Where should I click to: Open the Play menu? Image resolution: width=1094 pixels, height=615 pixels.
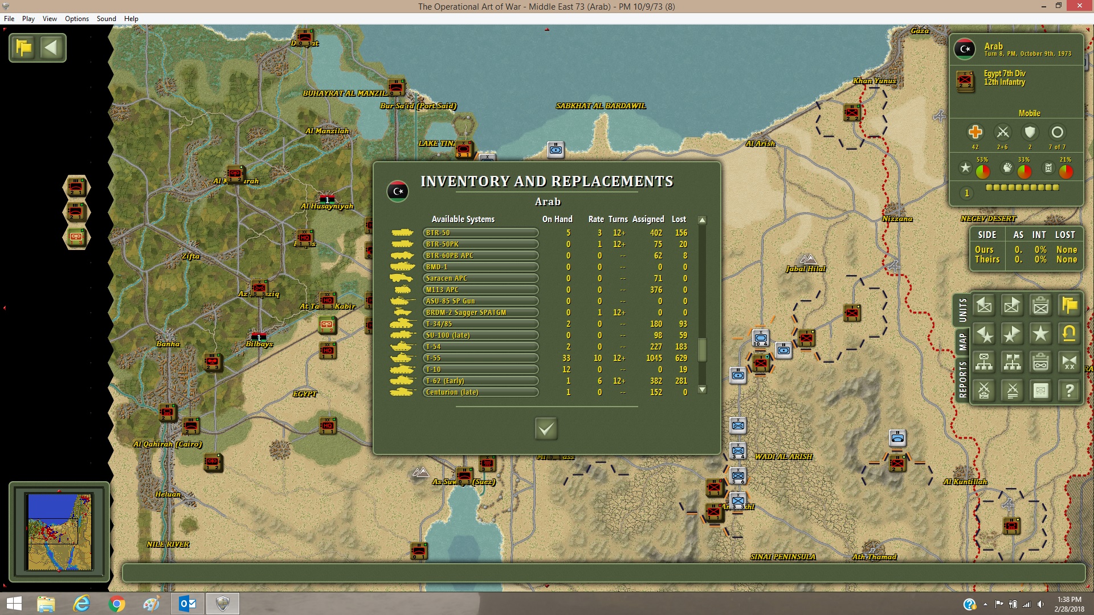tap(28, 19)
